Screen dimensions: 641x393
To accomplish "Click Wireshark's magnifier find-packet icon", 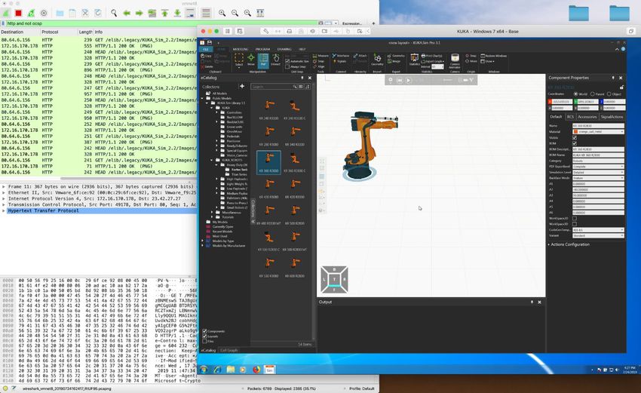I will tap(114, 14).
